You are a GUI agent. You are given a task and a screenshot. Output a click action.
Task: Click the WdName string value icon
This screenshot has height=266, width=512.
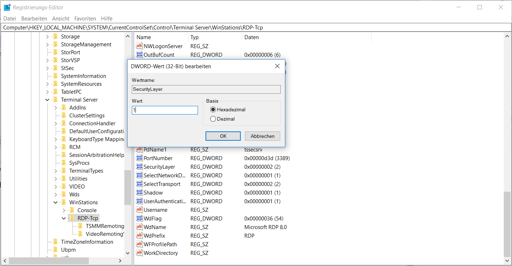coord(139,227)
